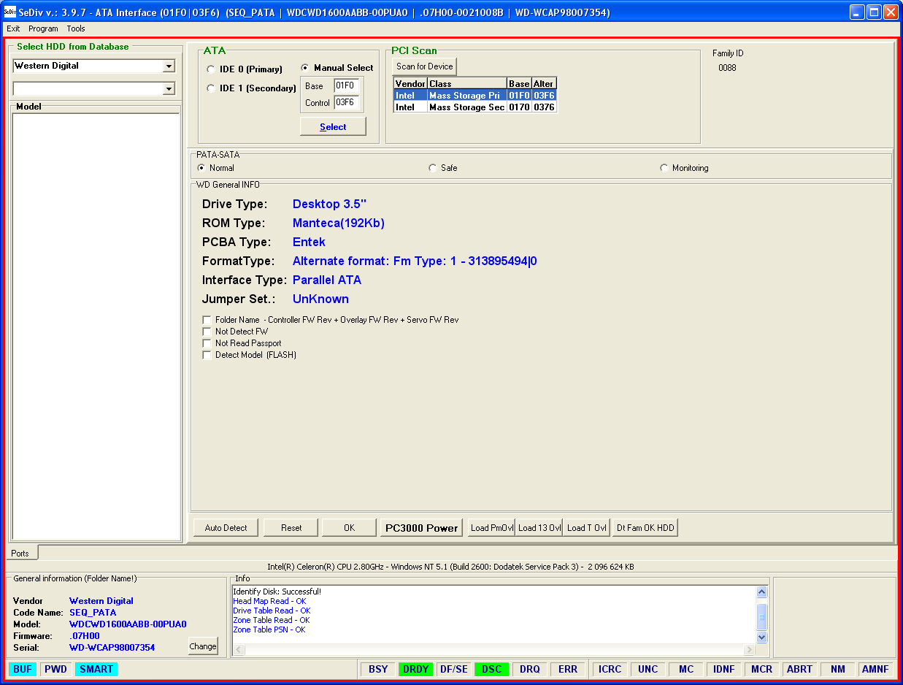Click the Control address field 03F6
This screenshot has width=903, height=685.
(x=346, y=102)
